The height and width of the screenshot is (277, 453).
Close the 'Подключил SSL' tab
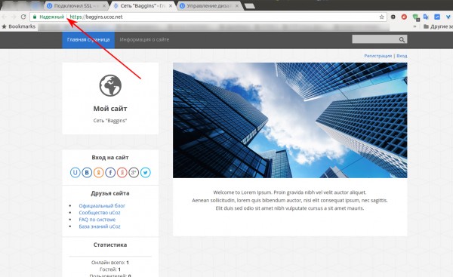pos(104,6)
